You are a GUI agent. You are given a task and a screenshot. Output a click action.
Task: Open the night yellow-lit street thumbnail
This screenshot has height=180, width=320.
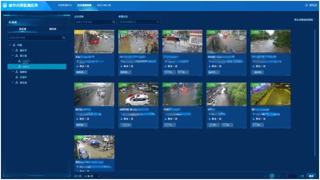(270, 94)
